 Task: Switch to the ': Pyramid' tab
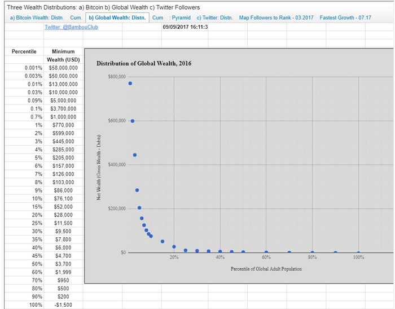[180, 18]
